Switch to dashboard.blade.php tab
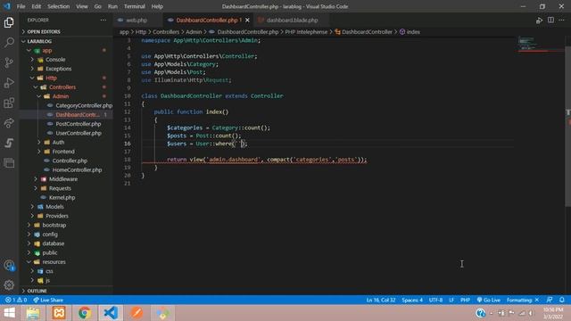Screen dimensions: 571x321 292,20
